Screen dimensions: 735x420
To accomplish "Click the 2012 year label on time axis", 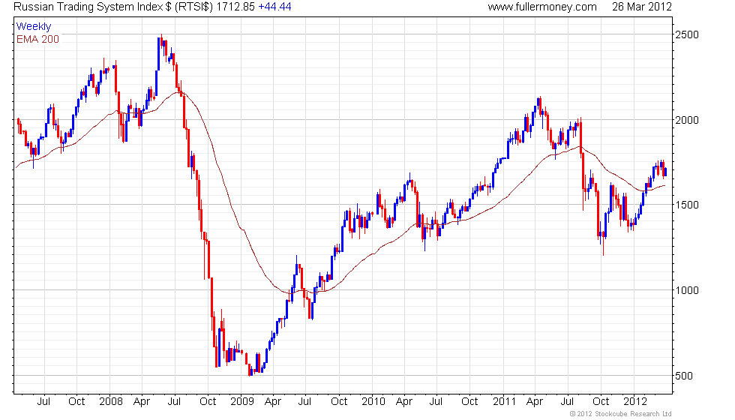I will coord(635,401).
